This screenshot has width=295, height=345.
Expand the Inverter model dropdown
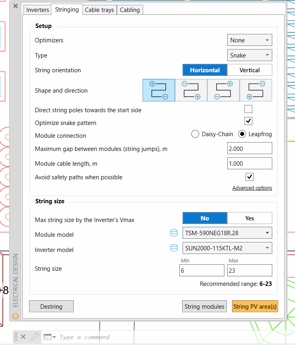coord(227,248)
